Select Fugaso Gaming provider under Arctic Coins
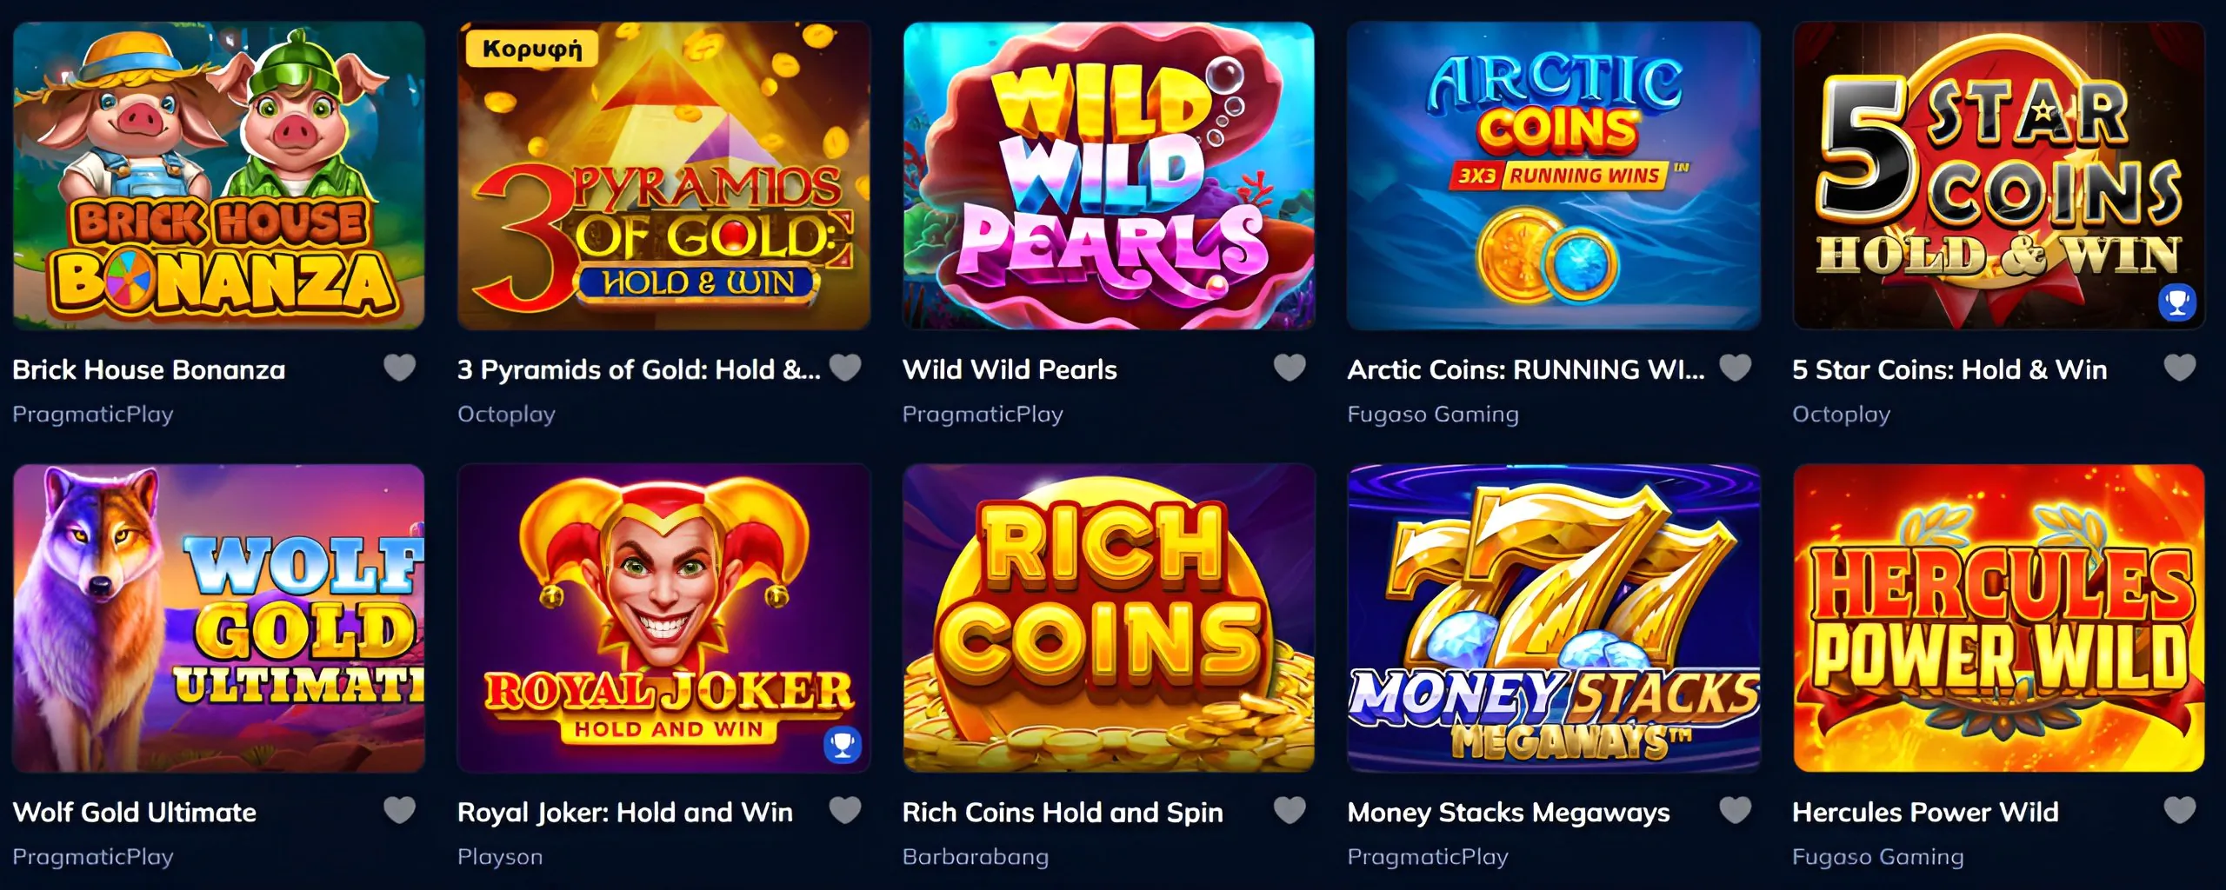 1433,415
